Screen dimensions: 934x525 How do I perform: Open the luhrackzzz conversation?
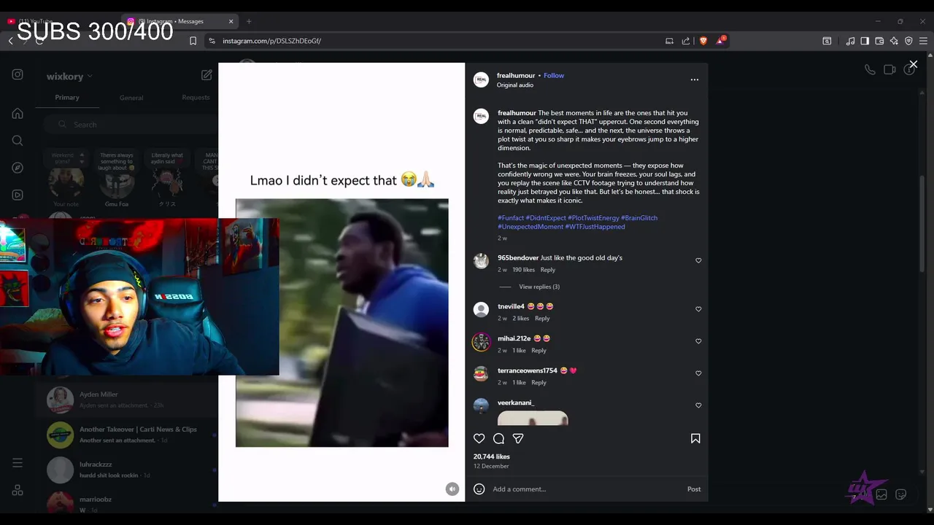128,470
